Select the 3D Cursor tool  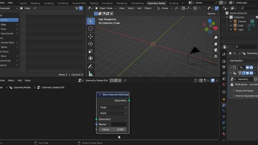click(90, 29)
